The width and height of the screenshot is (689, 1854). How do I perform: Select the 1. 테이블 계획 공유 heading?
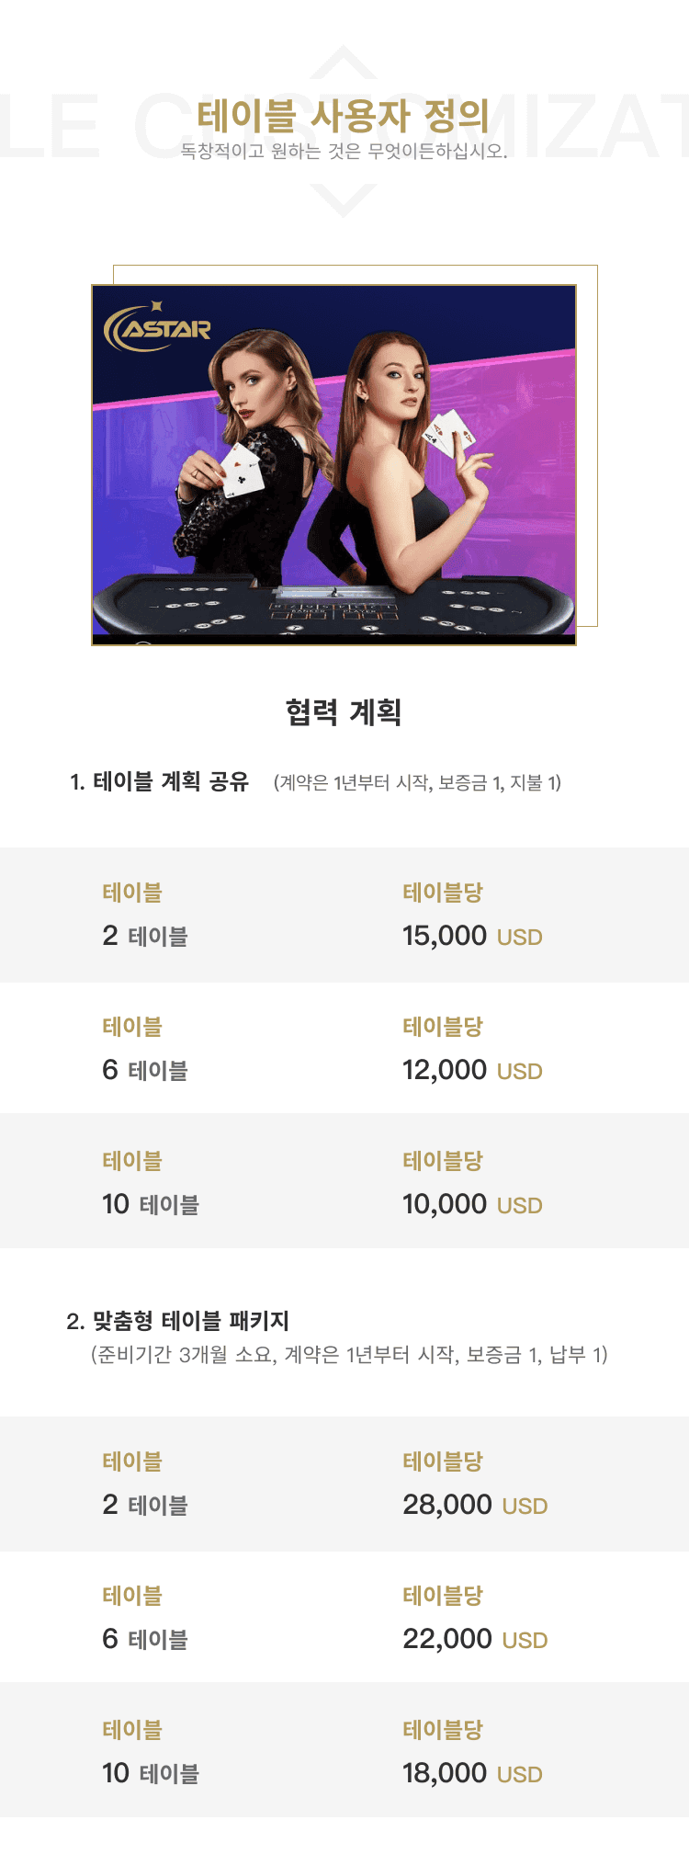[x=160, y=781]
